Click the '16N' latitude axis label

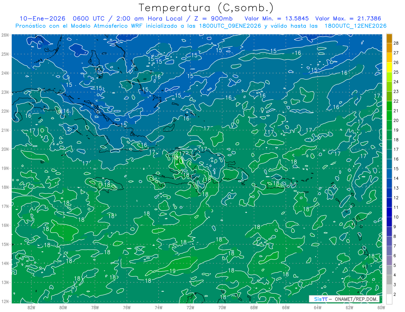point(5,225)
